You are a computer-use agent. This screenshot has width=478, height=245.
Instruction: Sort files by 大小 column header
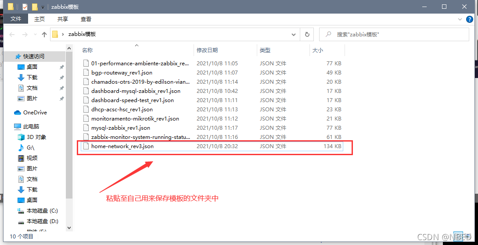point(318,50)
